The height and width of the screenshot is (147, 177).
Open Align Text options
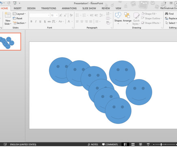[x=108, y=18]
